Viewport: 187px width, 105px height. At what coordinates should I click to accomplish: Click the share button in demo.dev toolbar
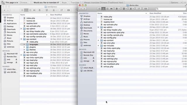138,9
